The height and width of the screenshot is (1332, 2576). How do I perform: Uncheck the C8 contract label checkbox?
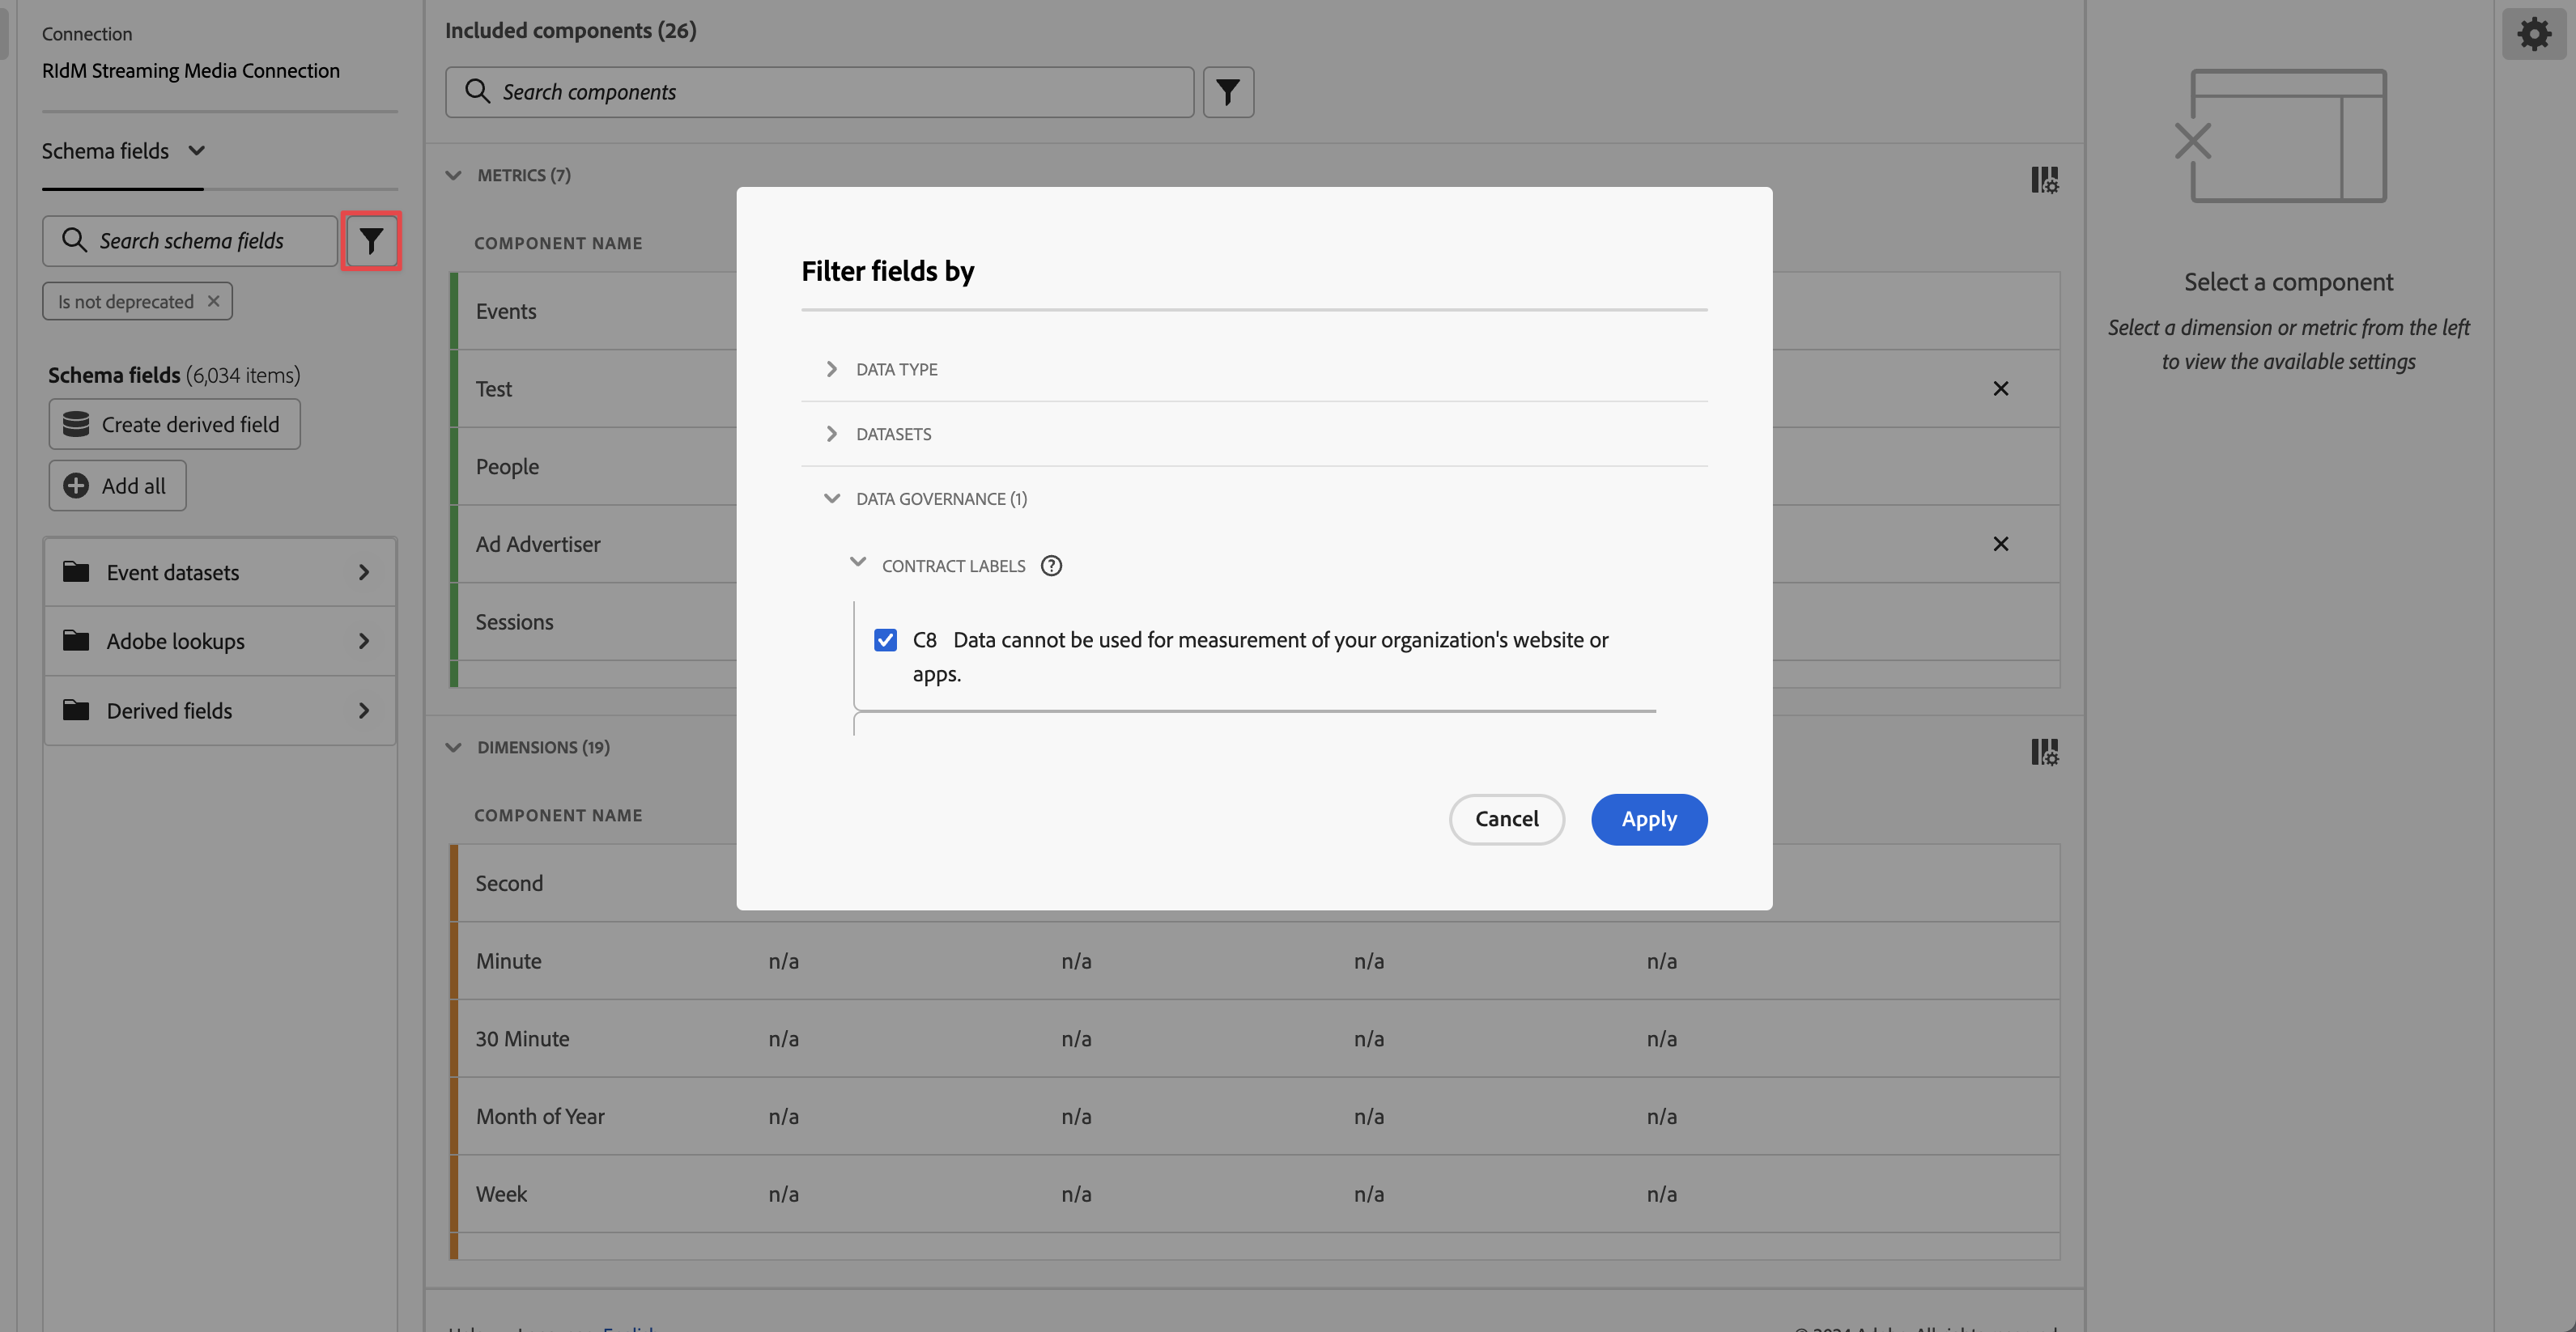[885, 639]
